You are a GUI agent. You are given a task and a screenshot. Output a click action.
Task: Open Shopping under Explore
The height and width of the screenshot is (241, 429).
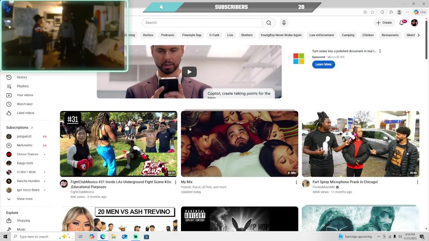pos(23,221)
